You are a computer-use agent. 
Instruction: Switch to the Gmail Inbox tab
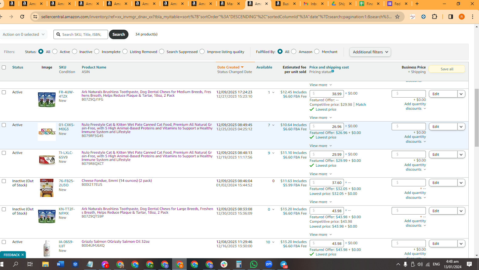click(x=314, y=4)
